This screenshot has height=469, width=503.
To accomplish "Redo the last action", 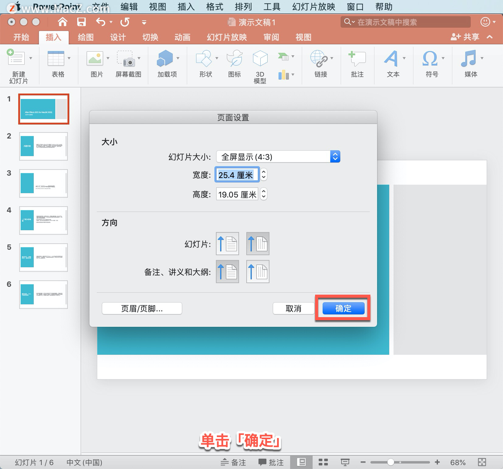I will coord(125,22).
